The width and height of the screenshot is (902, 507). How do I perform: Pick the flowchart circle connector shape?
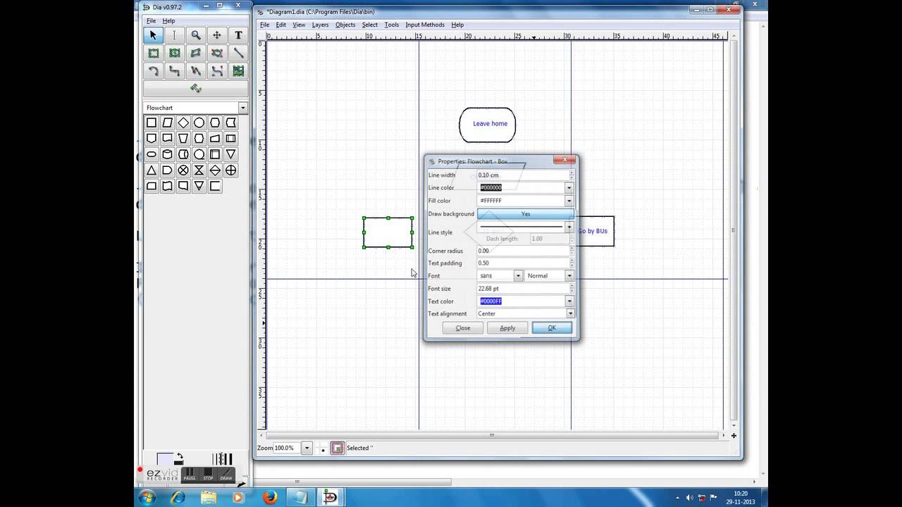pyautogui.click(x=199, y=123)
